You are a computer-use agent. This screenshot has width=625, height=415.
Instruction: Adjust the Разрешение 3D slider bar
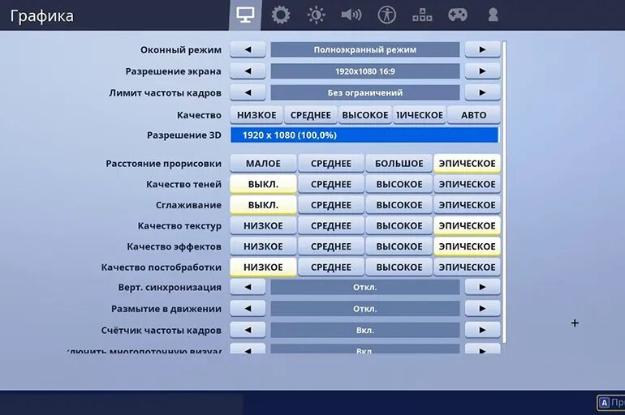[x=364, y=135]
